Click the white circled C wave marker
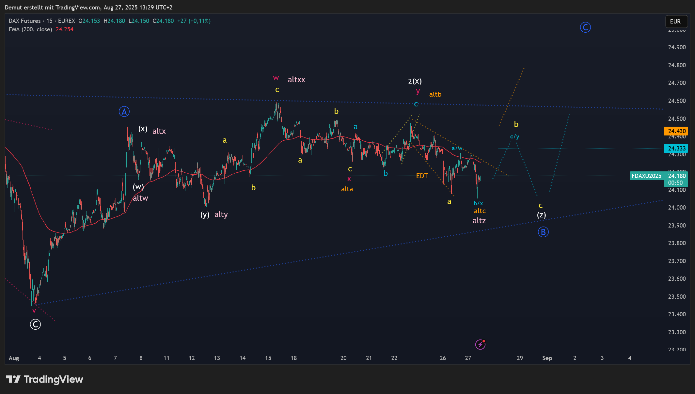The image size is (695, 394). 35,324
